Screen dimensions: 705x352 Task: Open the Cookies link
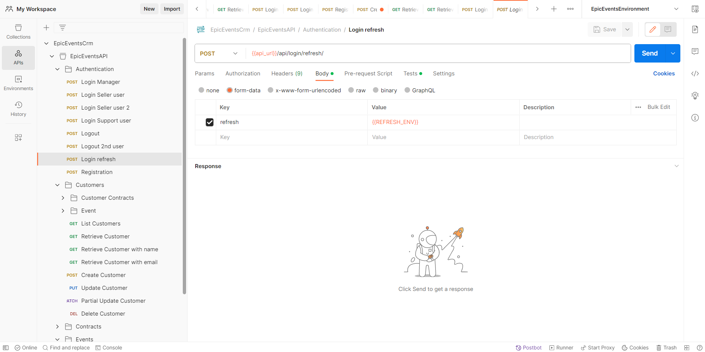point(664,74)
